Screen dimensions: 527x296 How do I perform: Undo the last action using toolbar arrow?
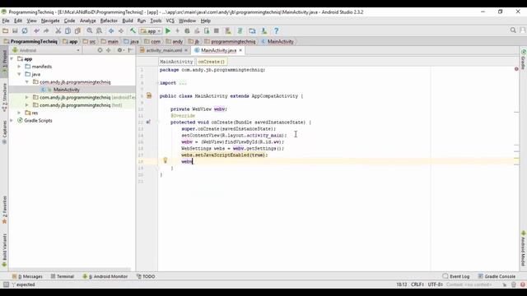tap(36, 31)
